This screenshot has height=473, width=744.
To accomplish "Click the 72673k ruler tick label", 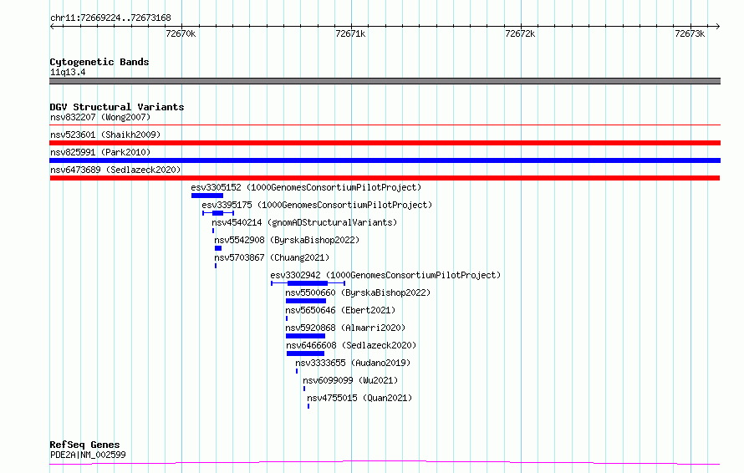I will (x=690, y=33).
